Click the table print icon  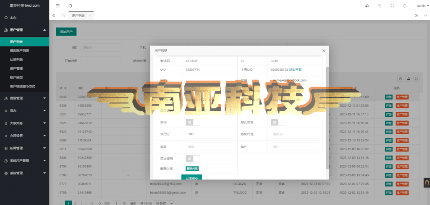(x=417, y=79)
